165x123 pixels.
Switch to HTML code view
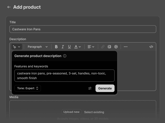[151, 47]
